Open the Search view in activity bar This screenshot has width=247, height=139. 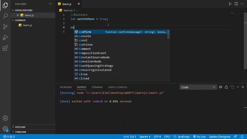[5, 16]
